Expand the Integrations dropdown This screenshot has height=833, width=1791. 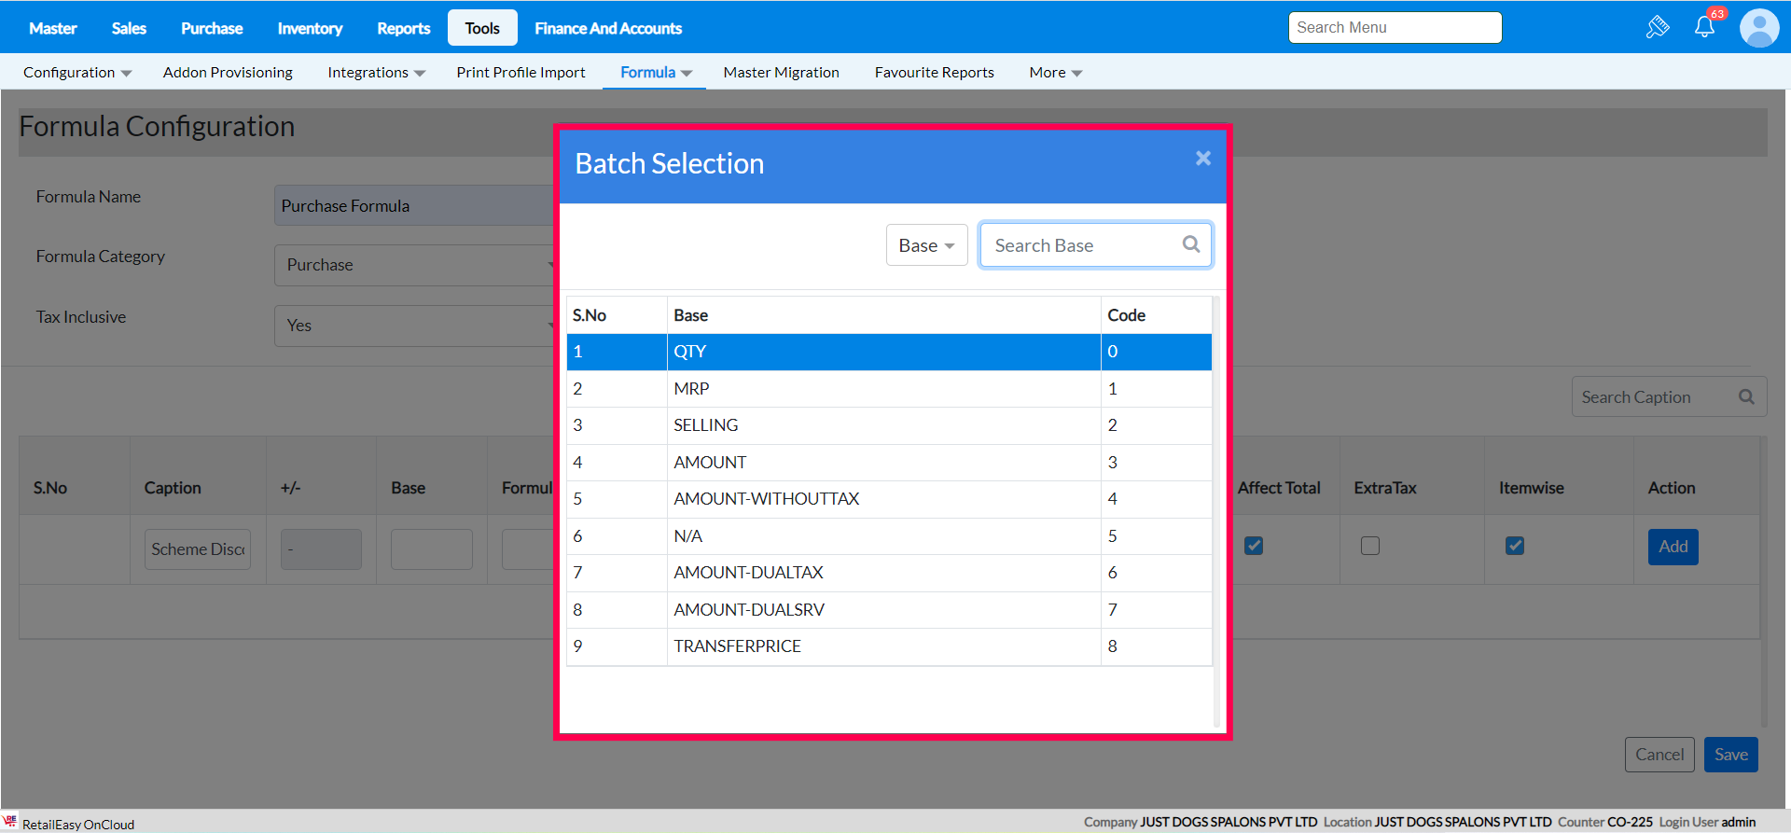(376, 73)
